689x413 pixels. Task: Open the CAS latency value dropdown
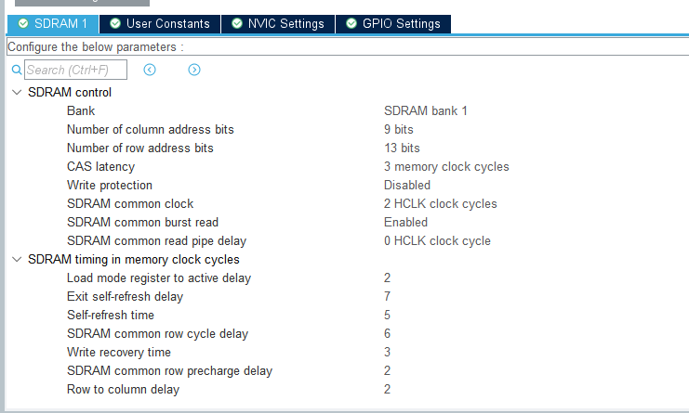(x=446, y=166)
